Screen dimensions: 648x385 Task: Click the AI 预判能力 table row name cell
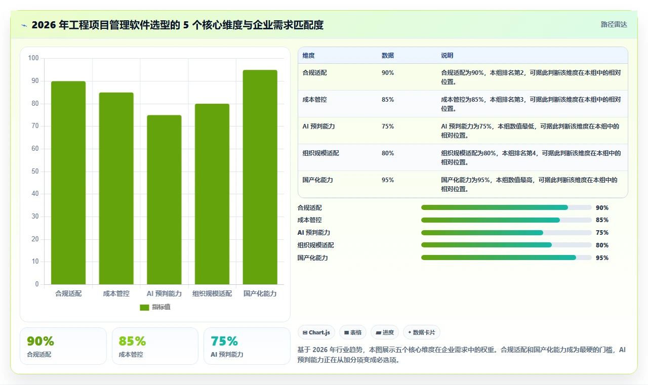pyautogui.click(x=318, y=126)
